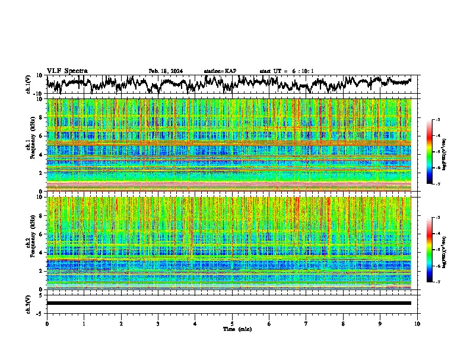Click the '1' tick on the time axis
Image resolution: width=470 pixels, height=363 pixels.
tap(84, 324)
